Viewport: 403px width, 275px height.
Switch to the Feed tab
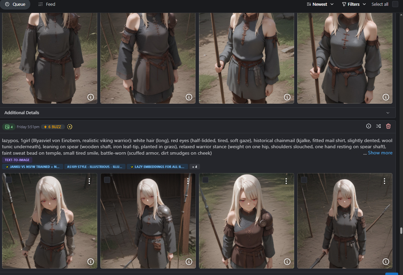pyautogui.click(x=47, y=4)
